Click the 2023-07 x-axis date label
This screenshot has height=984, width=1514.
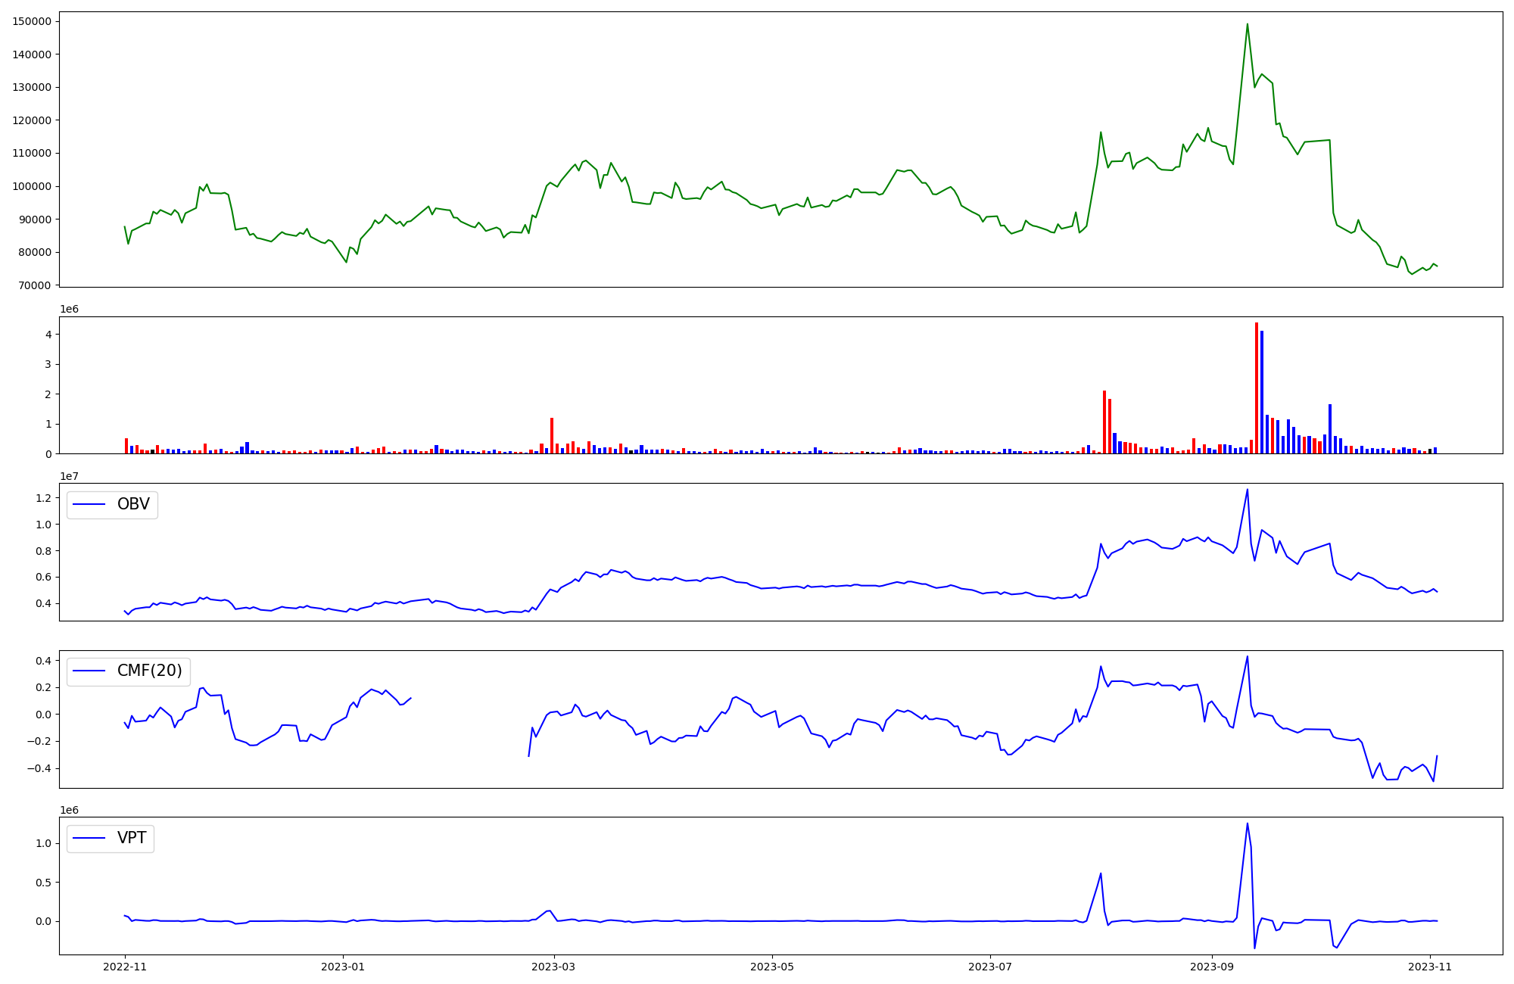(x=990, y=967)
